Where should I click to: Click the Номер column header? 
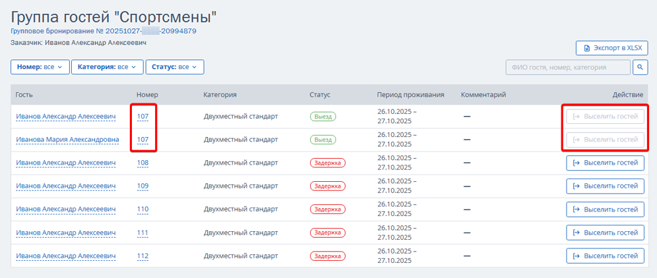147,95
